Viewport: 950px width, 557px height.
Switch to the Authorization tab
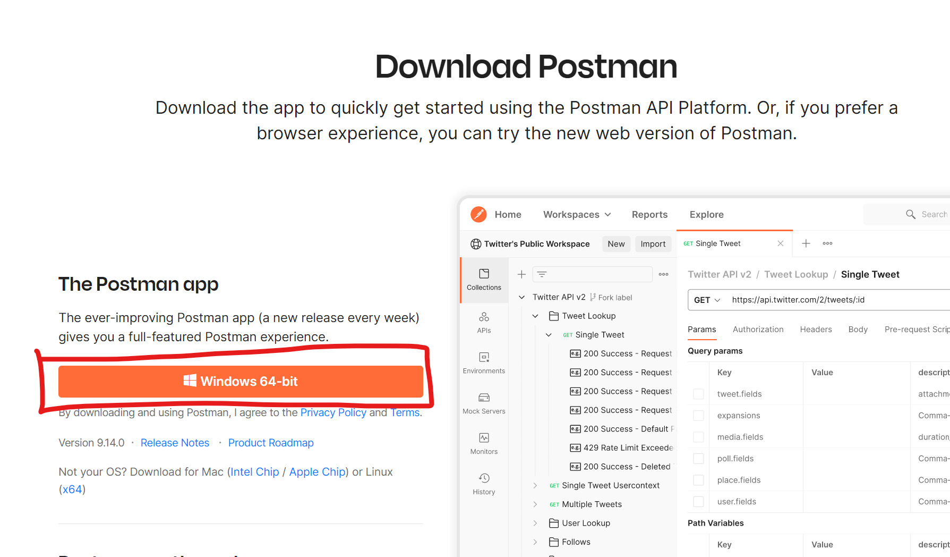(758, 330)
